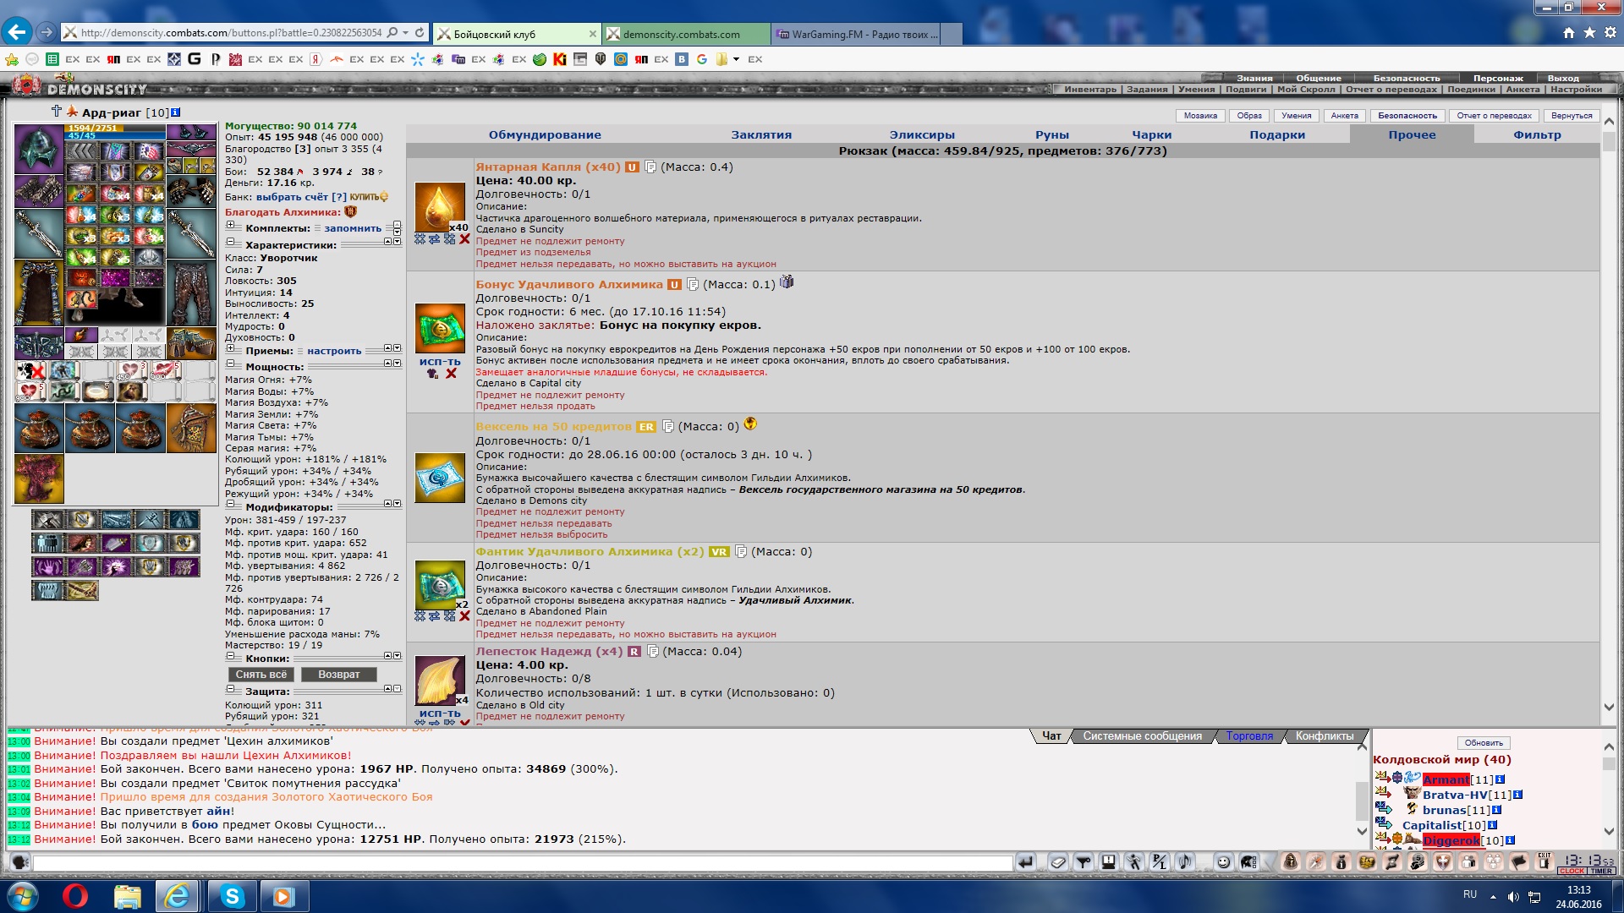Collapse the Защита section
This screenshot has width=1624, height=913.
pyautogui.click(x=230, y=689)
